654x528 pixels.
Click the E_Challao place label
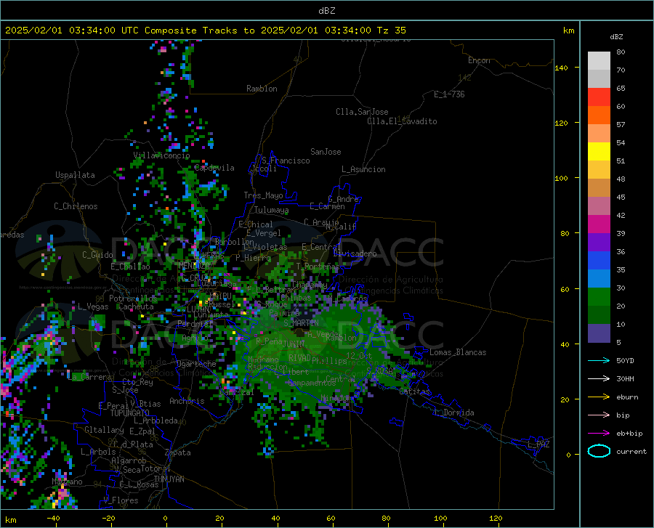(x=130, y=267)
